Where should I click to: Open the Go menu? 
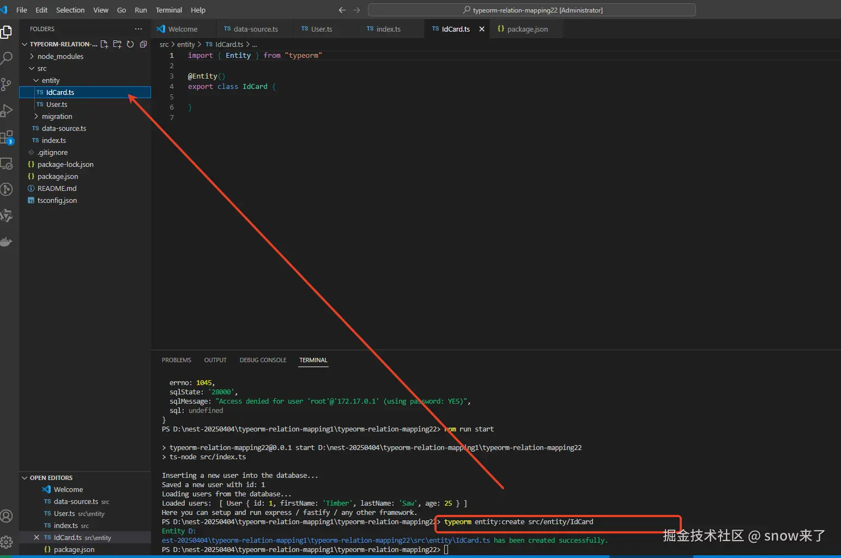[x=122, y=10]
